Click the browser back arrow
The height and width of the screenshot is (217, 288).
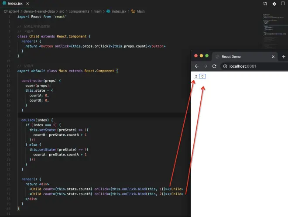(197, 66)
